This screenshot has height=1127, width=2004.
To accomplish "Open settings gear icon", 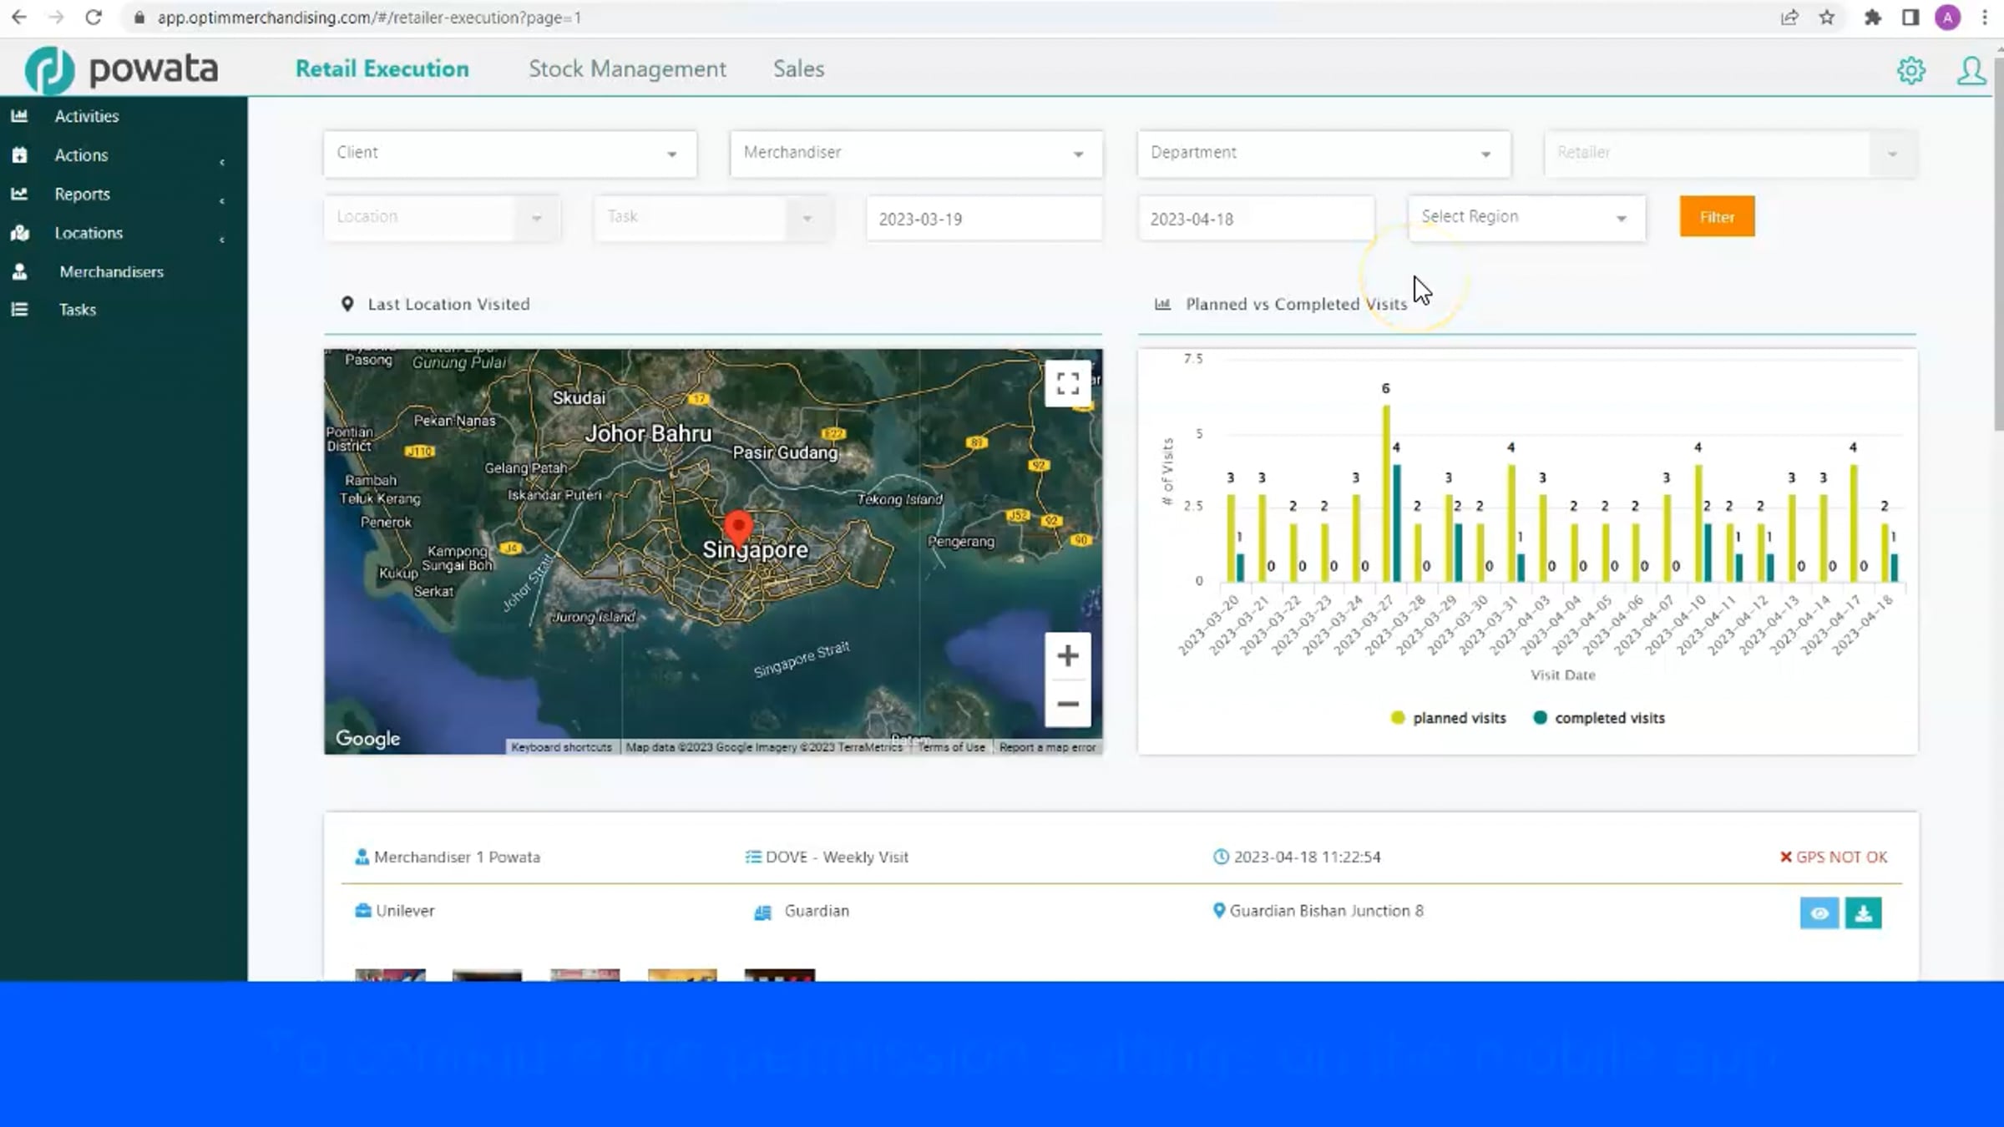I will click(x=1910, y=71).
